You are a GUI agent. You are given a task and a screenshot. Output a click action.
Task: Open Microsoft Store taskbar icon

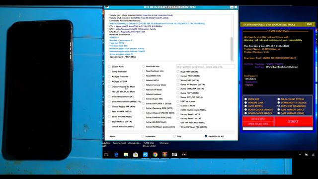136,155
